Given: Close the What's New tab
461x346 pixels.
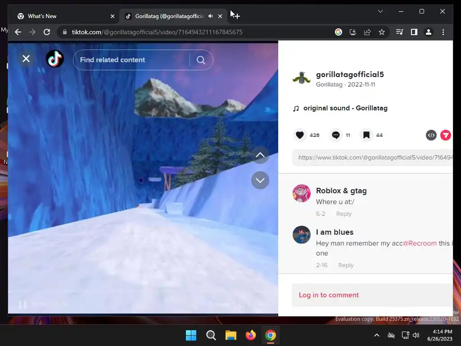Looking at the screenshot, I should point(112,16).
